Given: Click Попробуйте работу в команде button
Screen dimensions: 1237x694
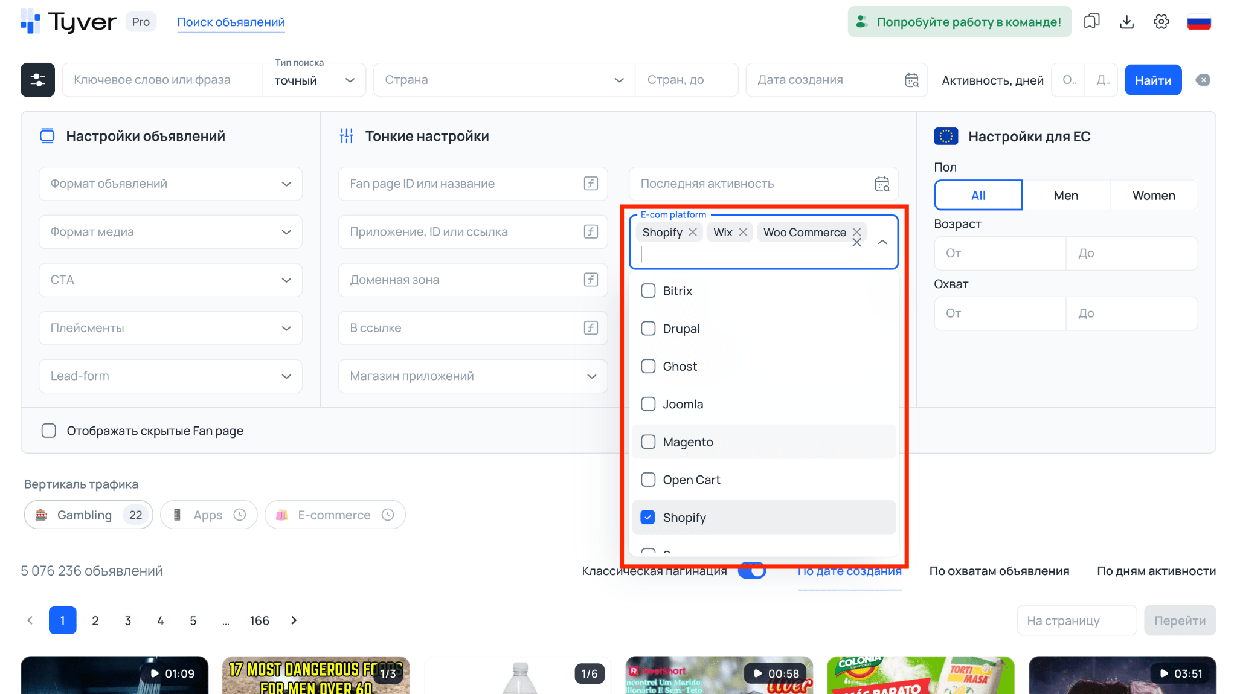Looking at the screenshot, I should [960, 22].
